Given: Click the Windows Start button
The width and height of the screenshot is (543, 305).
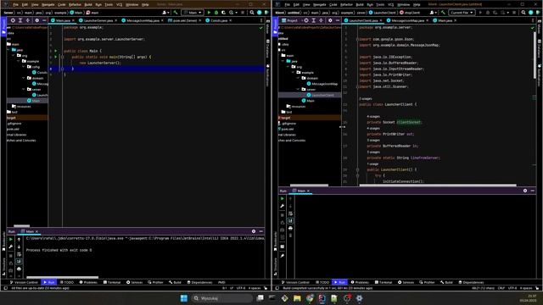Looking at the screenshot, I should point(184,298).
